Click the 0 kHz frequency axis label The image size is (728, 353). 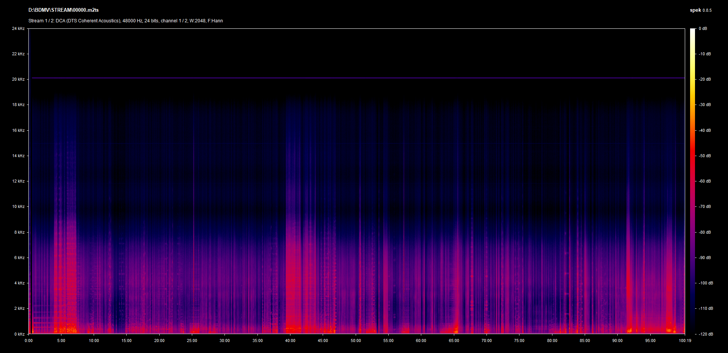(x=19, y=334)
